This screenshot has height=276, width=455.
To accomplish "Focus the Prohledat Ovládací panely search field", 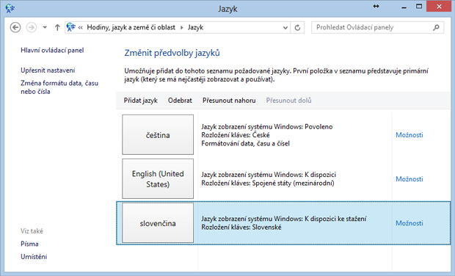I will [x=377, y=28].
